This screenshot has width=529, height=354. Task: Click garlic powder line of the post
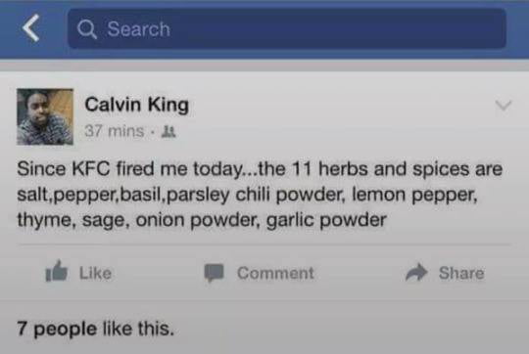(x=202, y=220)
